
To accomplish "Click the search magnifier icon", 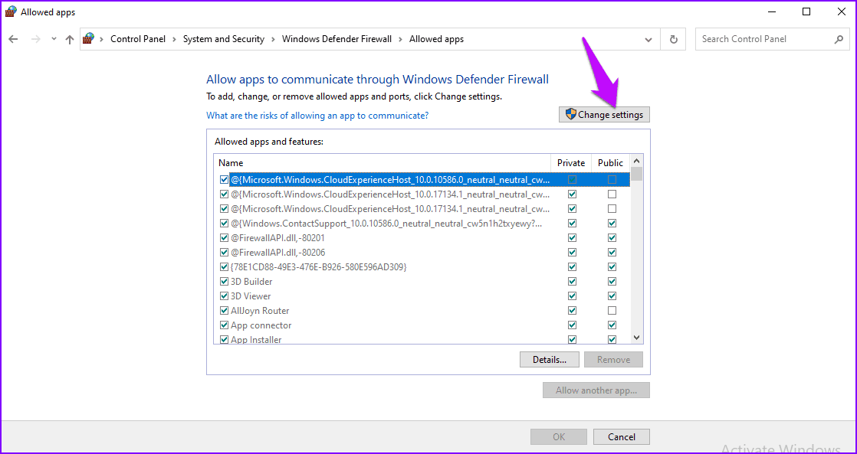I will [839, 39].
